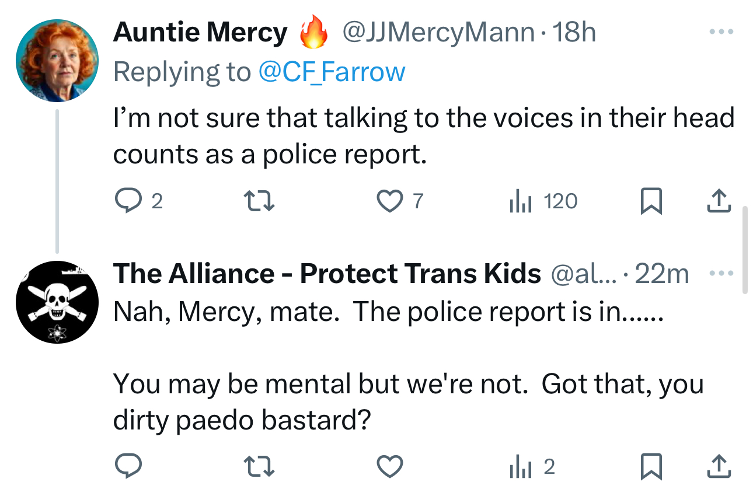The height and width of the screenshot is (496, 753).
Task: View analytics showing 2 views
Action: (x=532, y=466)
